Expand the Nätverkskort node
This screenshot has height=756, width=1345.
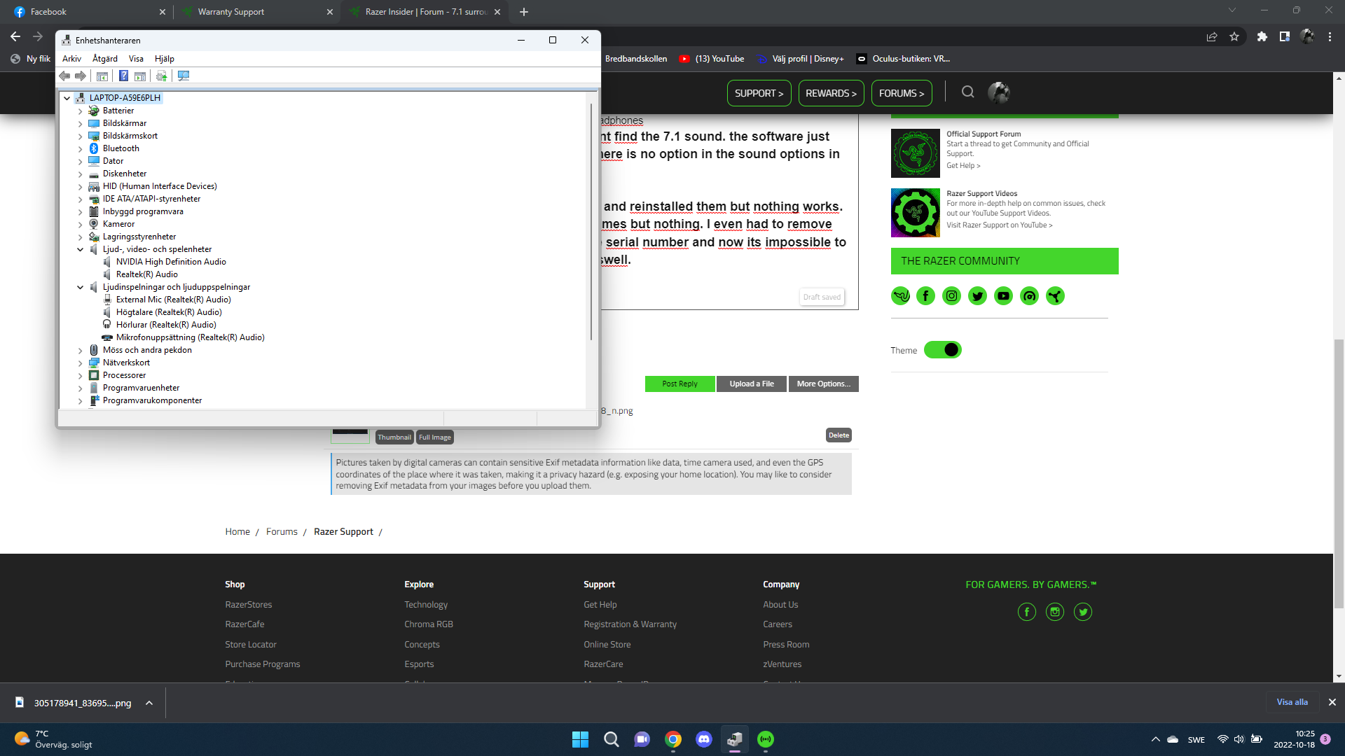pos(80,363)
